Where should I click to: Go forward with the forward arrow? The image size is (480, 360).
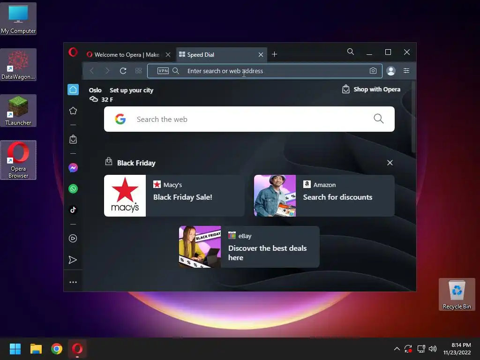point(107,71)
